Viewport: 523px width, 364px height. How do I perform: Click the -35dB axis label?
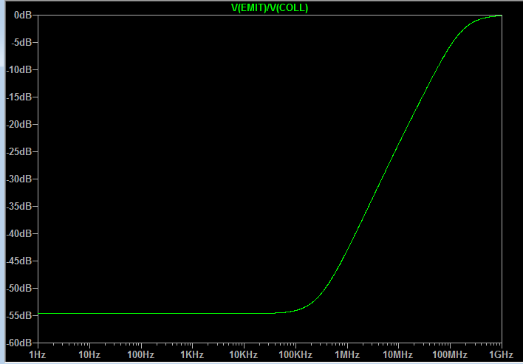pos(19,206)
